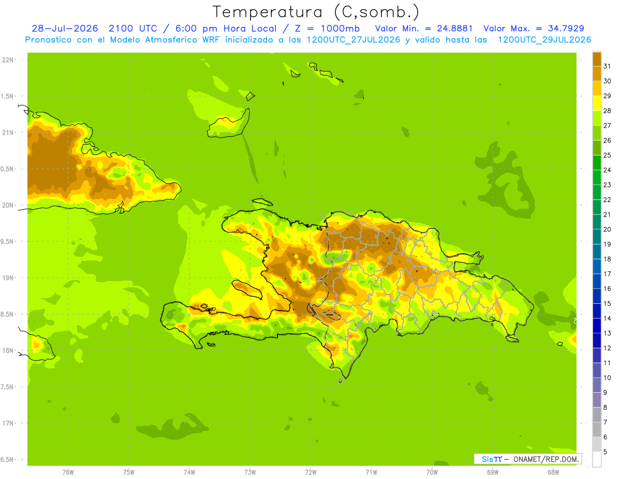
Task: Click longitude label "73W"
Action: [x=250, y=472]
